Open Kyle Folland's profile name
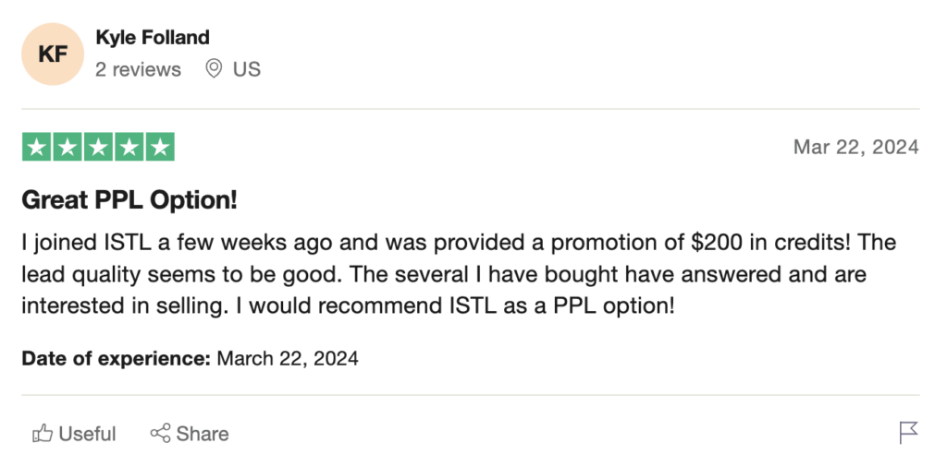947x467 pixels. (153, 38)
